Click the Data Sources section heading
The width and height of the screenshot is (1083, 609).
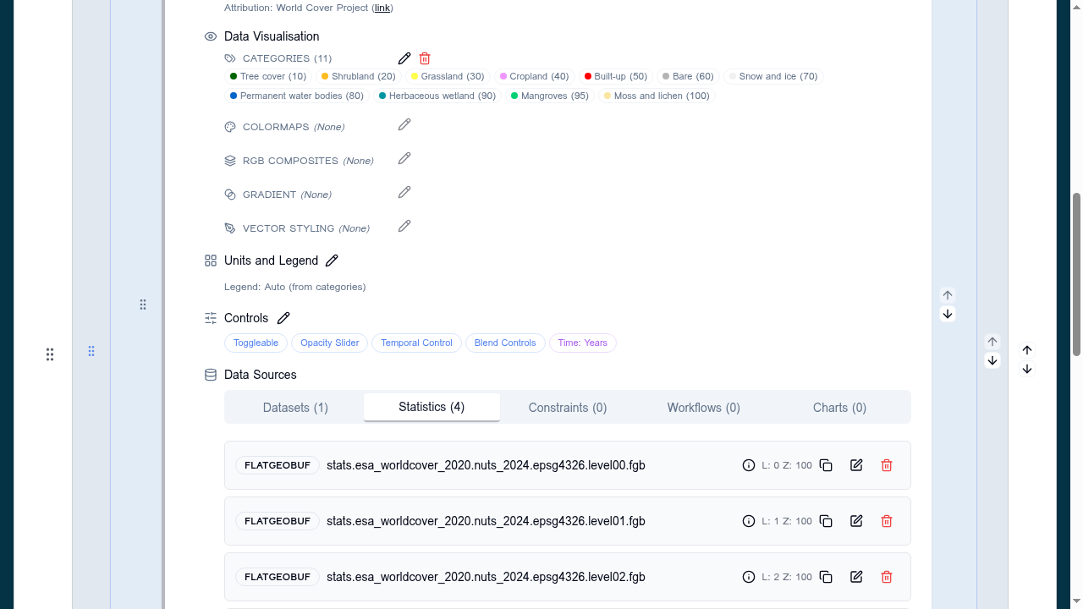click(x=261, y=375)
